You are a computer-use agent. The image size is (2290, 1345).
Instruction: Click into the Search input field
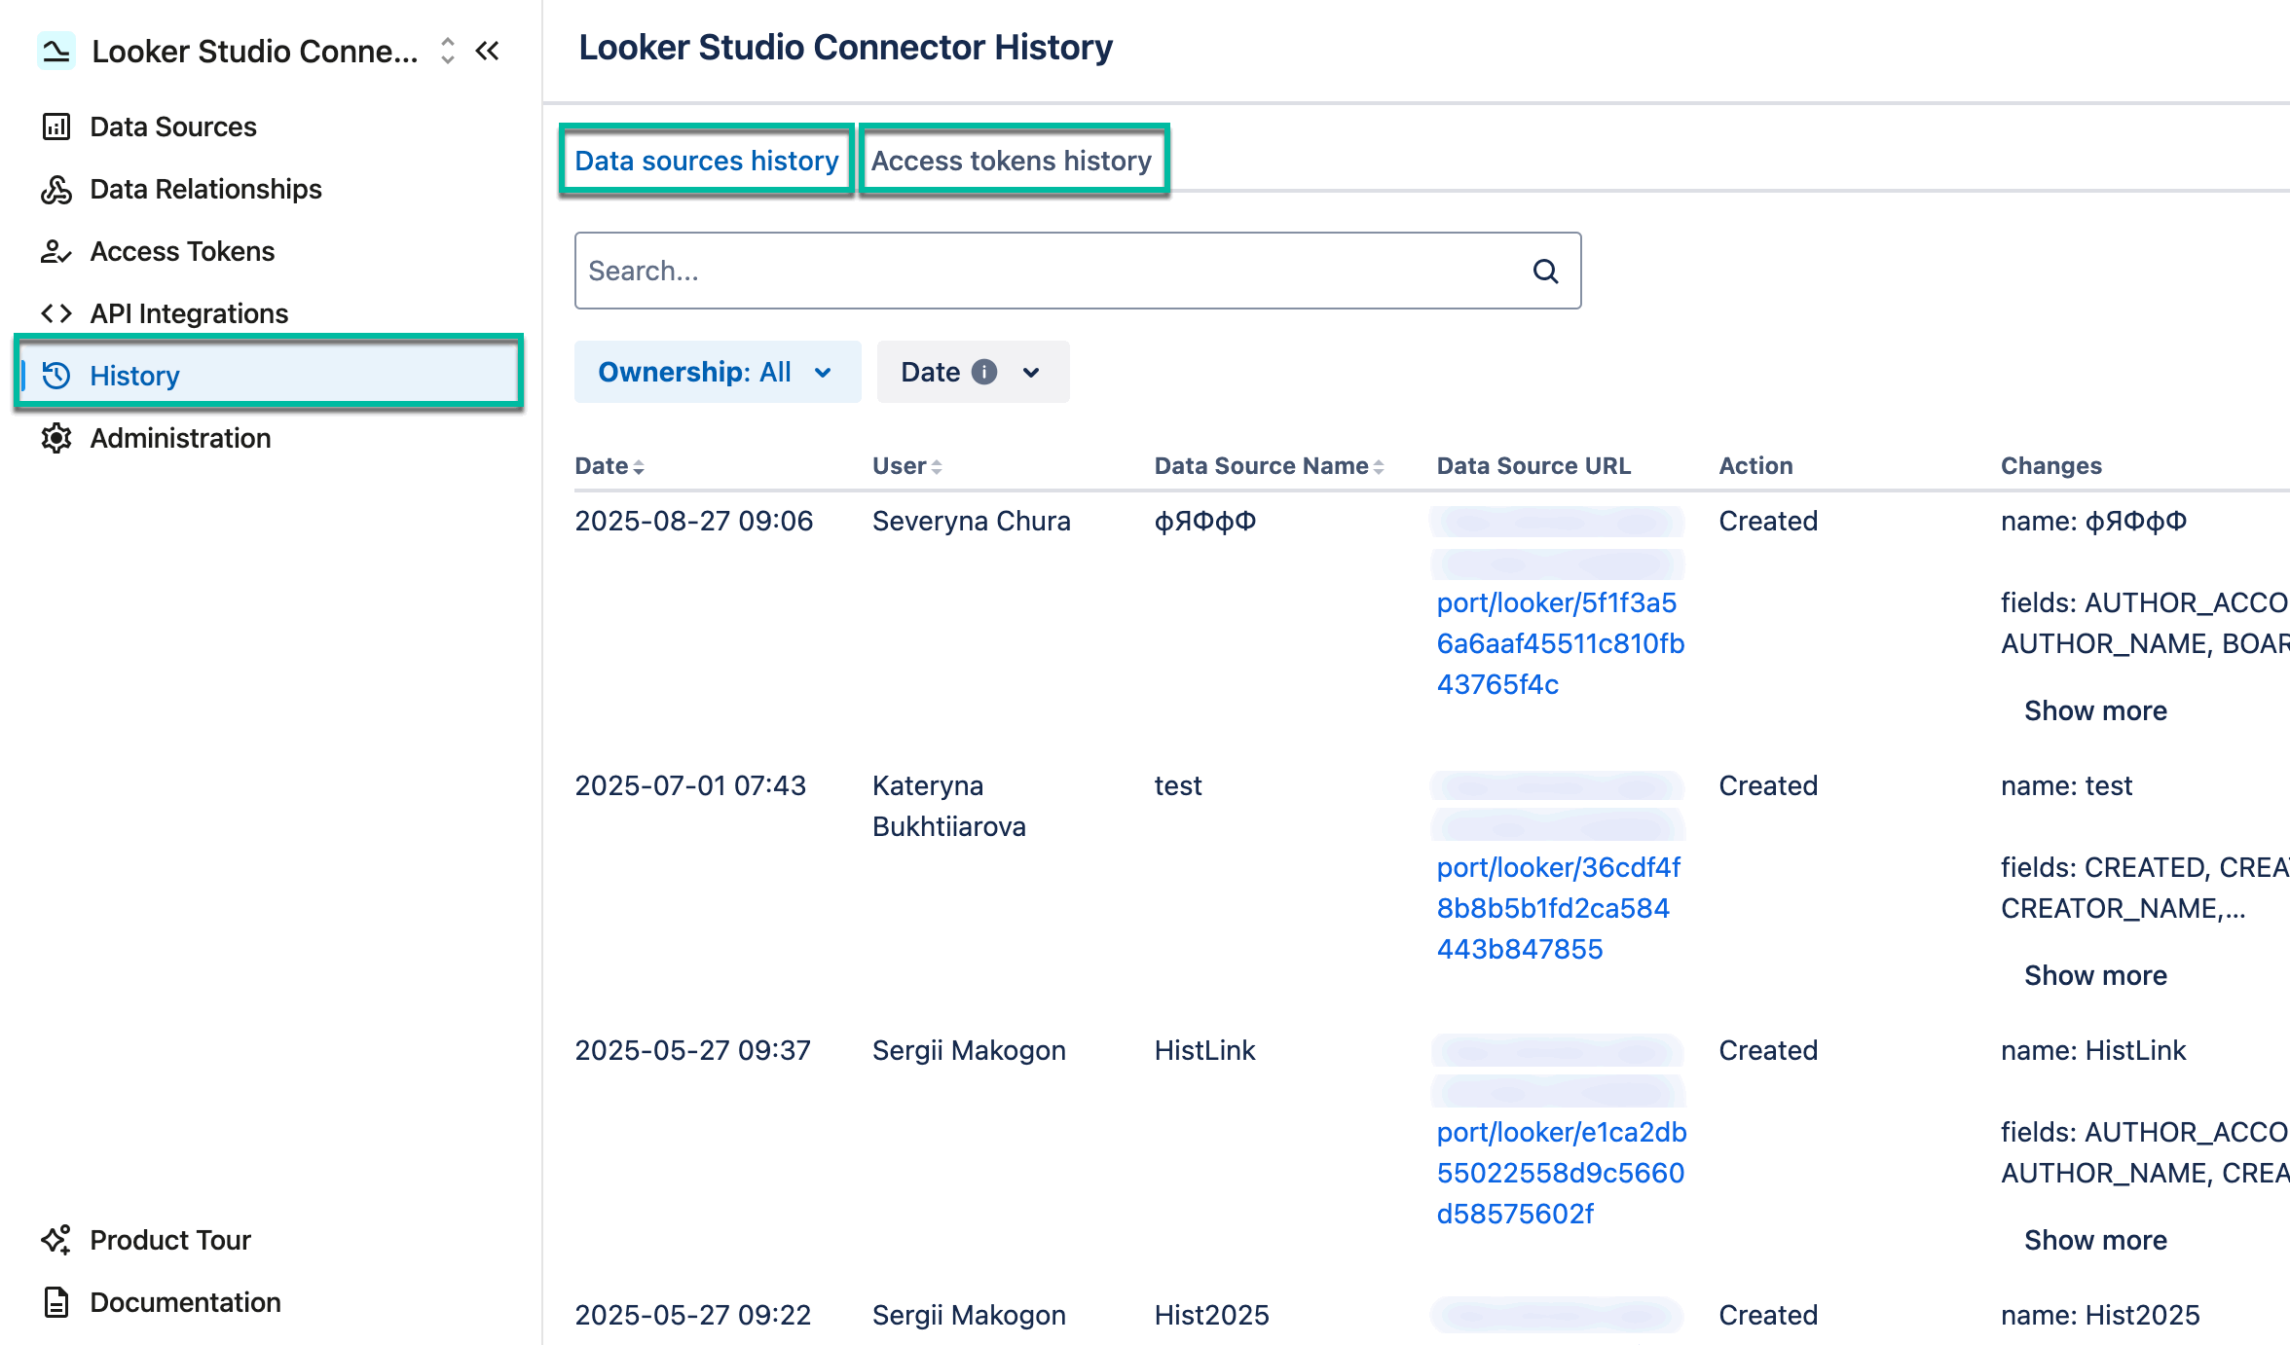coord(1022,271)
